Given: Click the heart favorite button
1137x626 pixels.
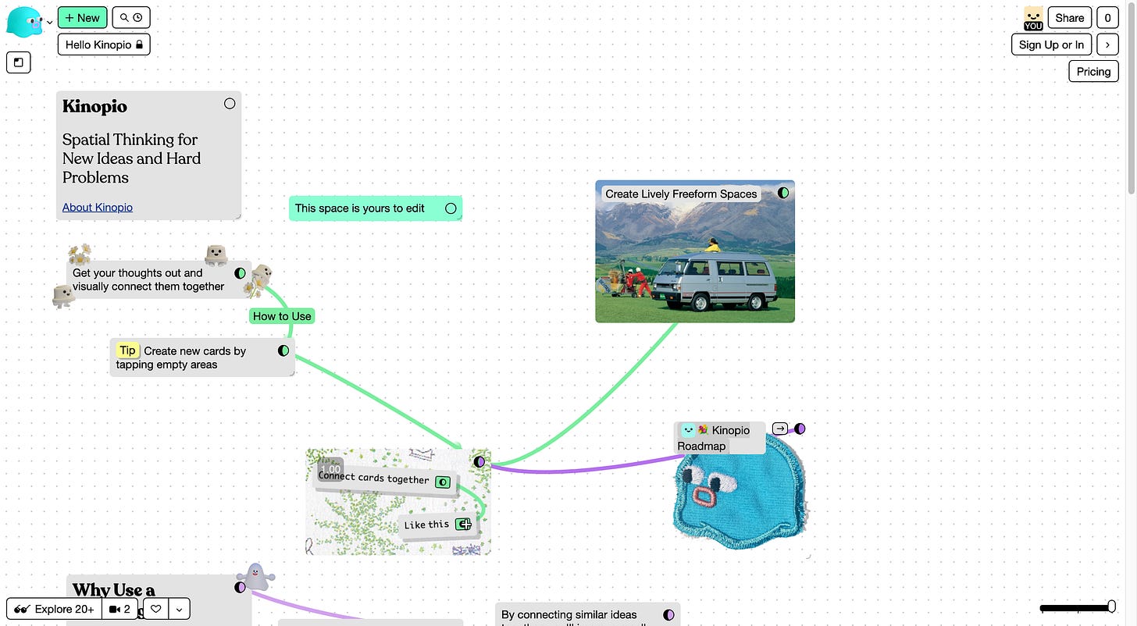Looking at the screenshot, I should pos(156,609).
